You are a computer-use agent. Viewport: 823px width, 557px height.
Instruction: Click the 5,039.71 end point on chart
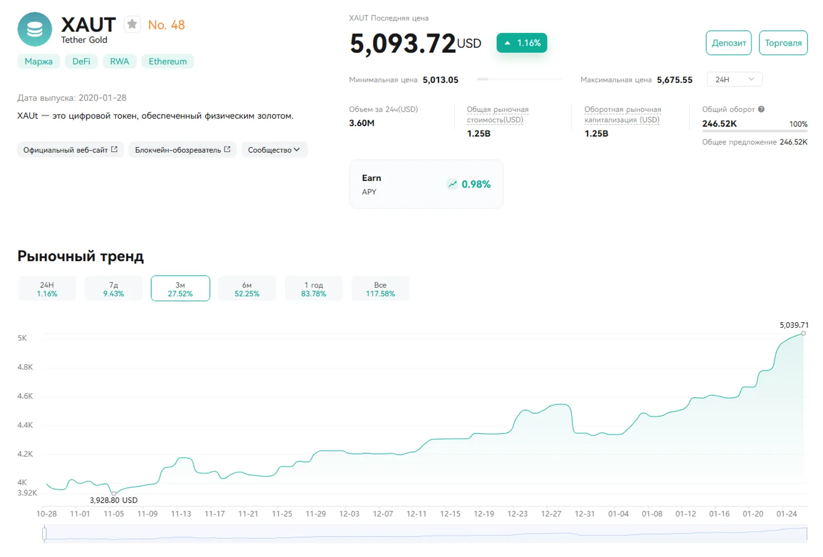(x=803, y=333)
